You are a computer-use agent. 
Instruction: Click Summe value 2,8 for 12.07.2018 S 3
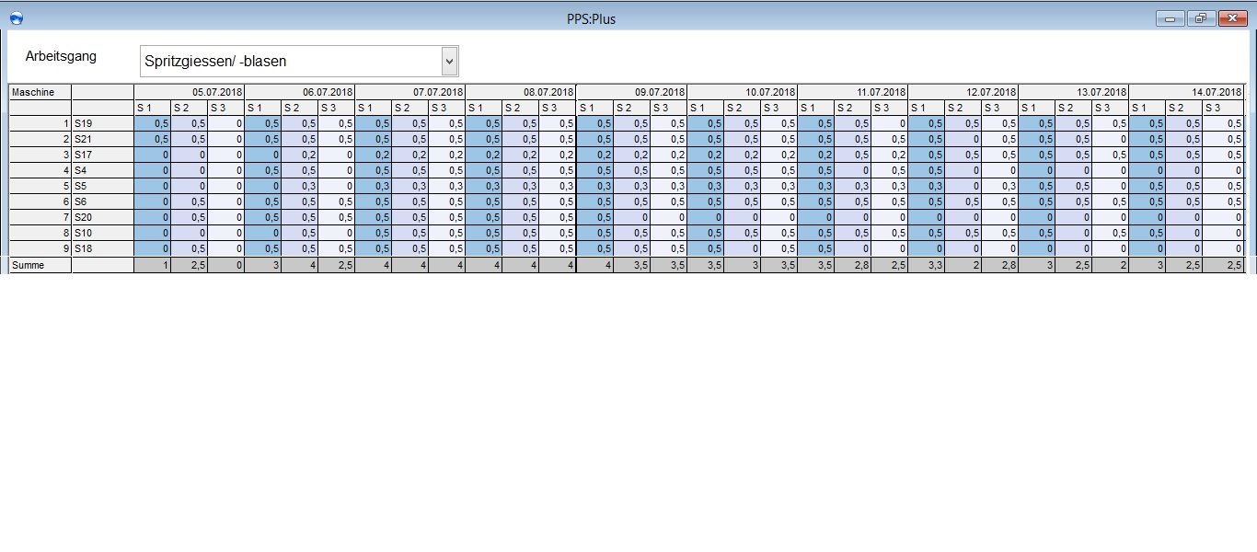(x=999, y=265)
